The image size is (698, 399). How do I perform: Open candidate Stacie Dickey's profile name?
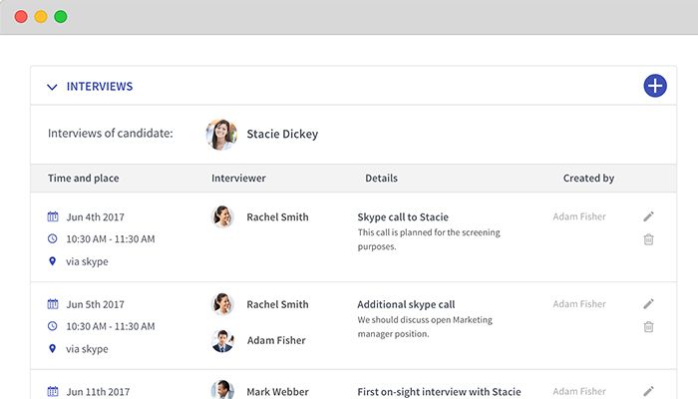282,134
